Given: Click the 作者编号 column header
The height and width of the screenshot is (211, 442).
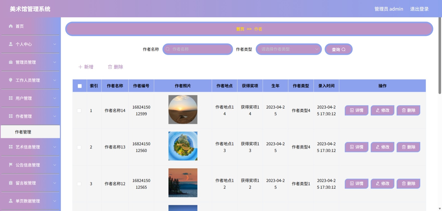Looking at the screenshot, I should click(141, 86).
